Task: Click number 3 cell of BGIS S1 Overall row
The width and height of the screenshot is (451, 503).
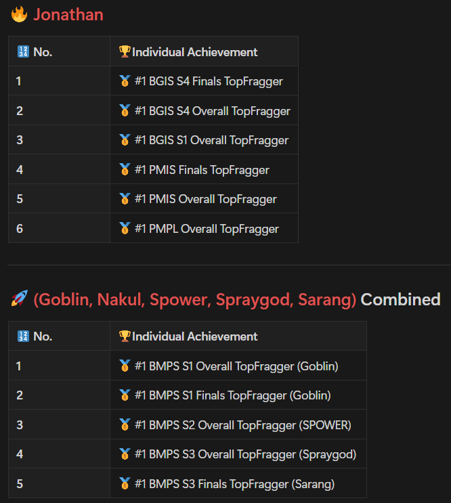Action: pos(59,140)
